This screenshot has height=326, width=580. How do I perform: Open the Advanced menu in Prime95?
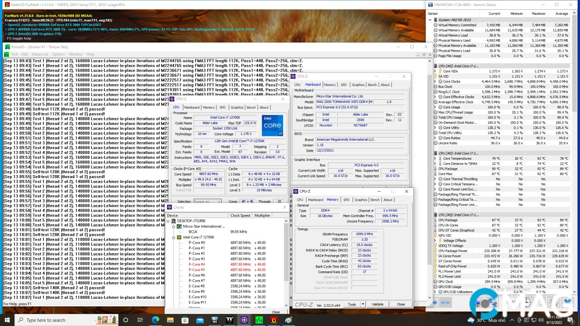click(x=40, y=54)
